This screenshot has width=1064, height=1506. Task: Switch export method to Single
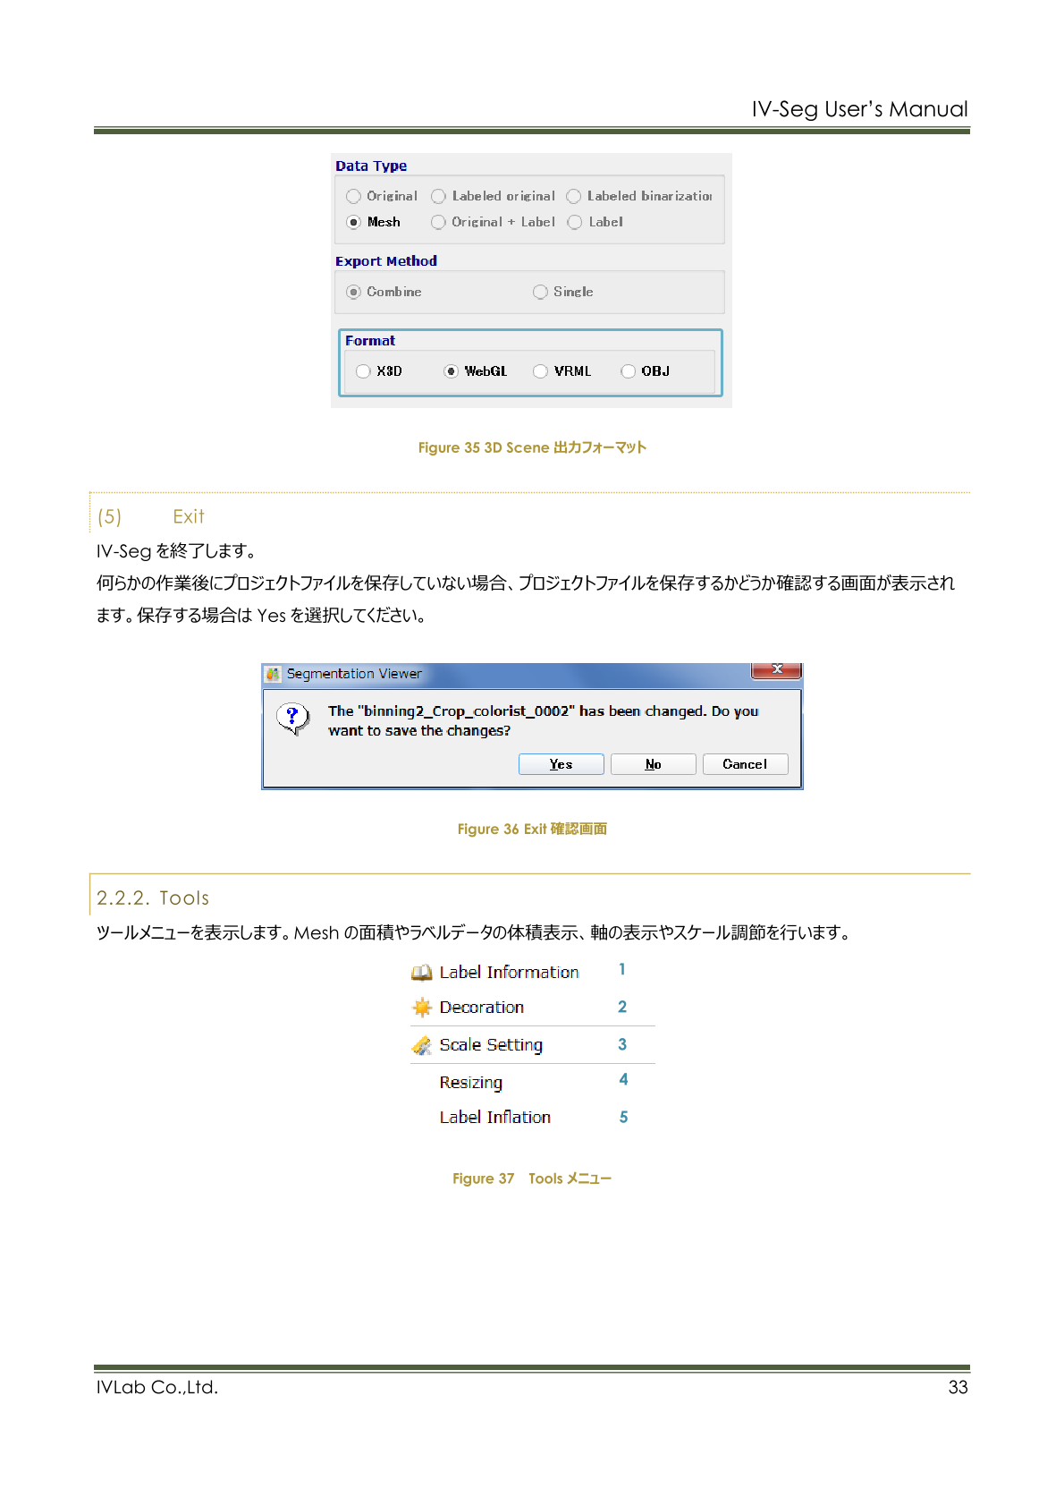pos(540,292)
